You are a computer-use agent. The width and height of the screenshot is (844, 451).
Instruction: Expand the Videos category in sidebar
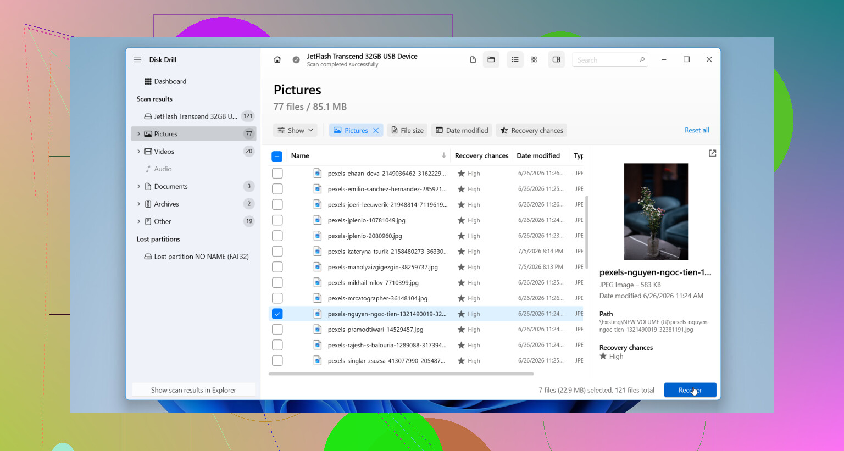point(138,151)
